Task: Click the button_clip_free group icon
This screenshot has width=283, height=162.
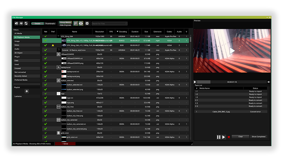Action: coord(59,107)
